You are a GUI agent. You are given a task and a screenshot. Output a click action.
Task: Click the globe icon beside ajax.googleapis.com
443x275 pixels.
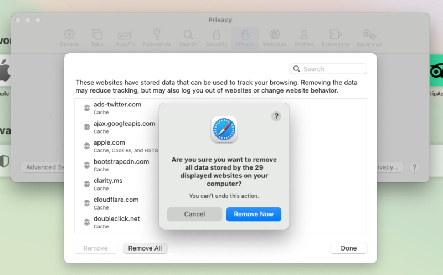87,127
